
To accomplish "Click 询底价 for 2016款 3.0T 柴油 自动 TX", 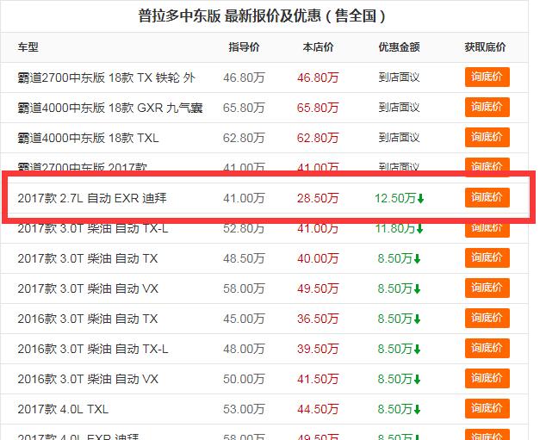I will [487, 319].
